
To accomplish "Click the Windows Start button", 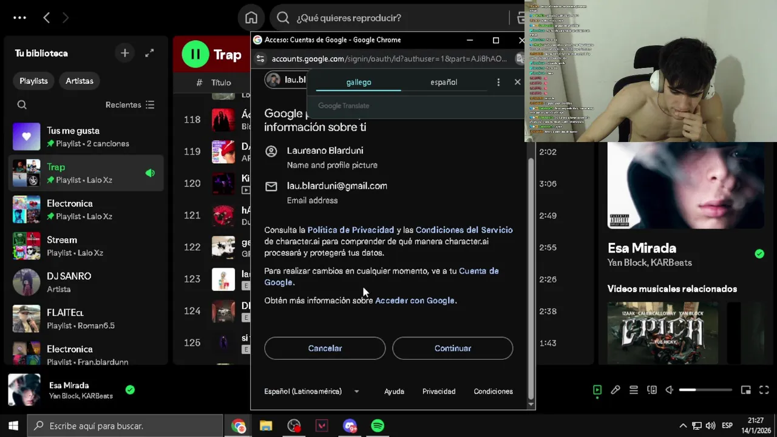I will 13,426.
